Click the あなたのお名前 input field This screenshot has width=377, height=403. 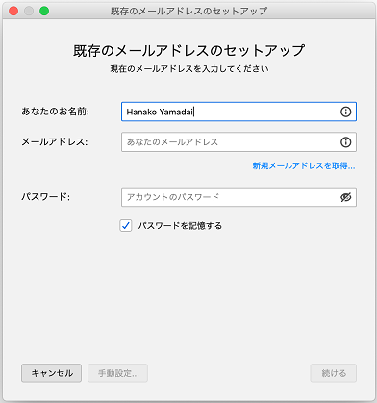pyautogui.click(x=239, y=112)
